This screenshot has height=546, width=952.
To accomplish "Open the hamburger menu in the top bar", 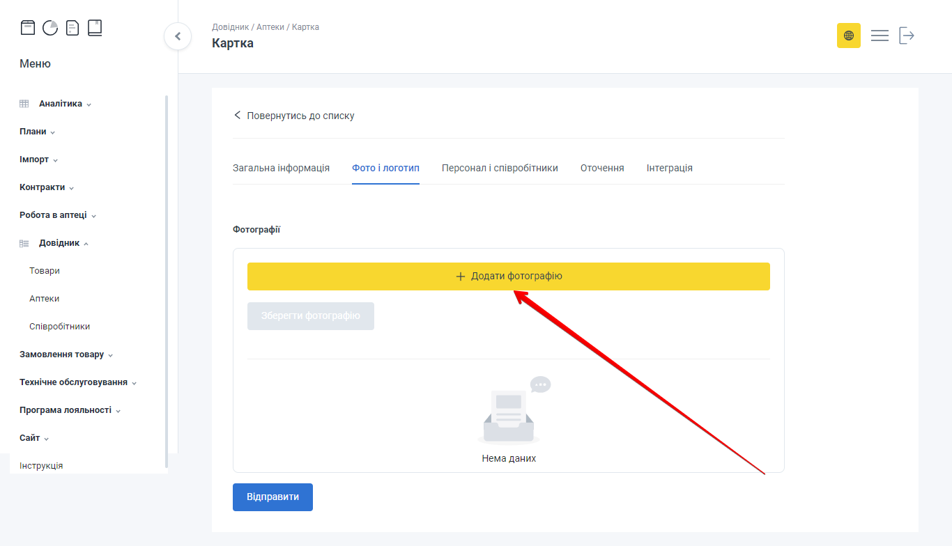I will tap(880, 36).
